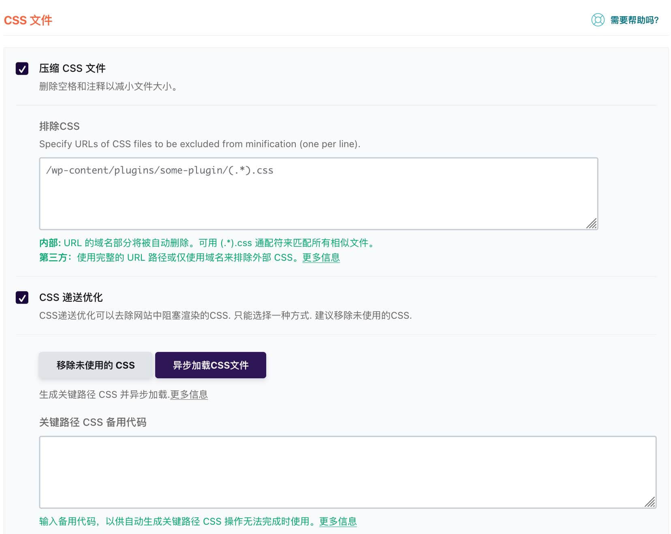The width and height of the screenshot is (671, 534).
Task: Grab the 排除CSS textarea resize handle
Action: [592, 223]
